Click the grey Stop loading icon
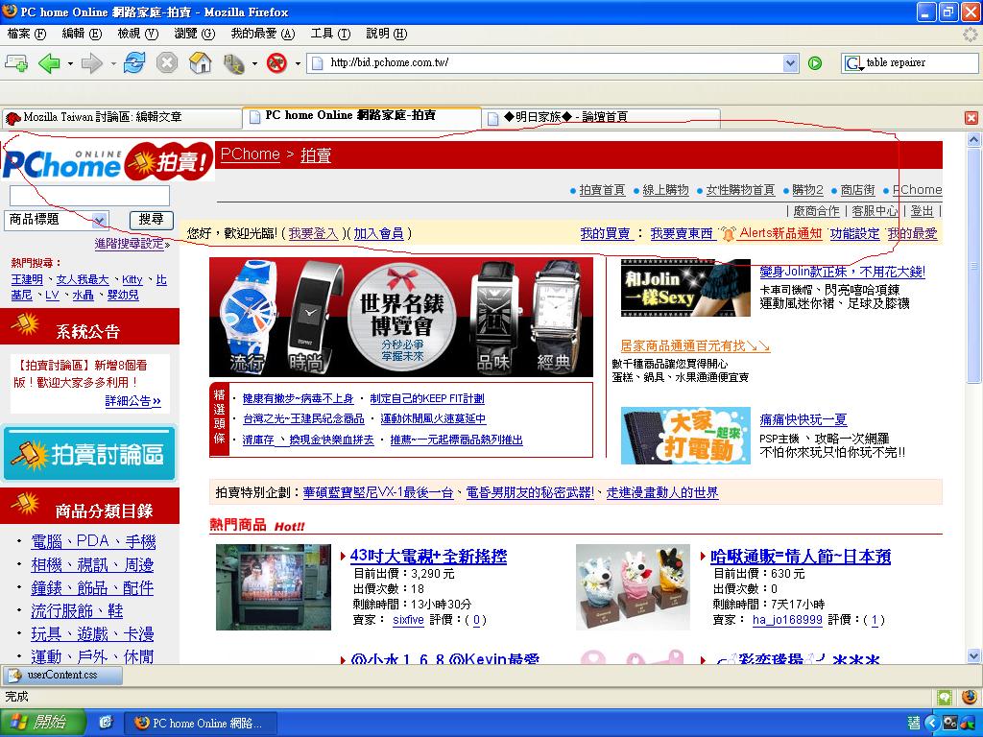The width and height of the screenshot is (983, 737). click(167, 63)
